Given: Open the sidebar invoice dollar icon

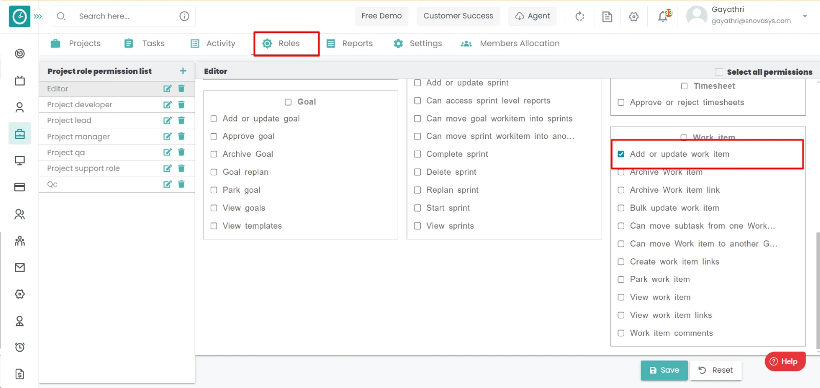Looking at the screenshot, I should click(19, 374).
